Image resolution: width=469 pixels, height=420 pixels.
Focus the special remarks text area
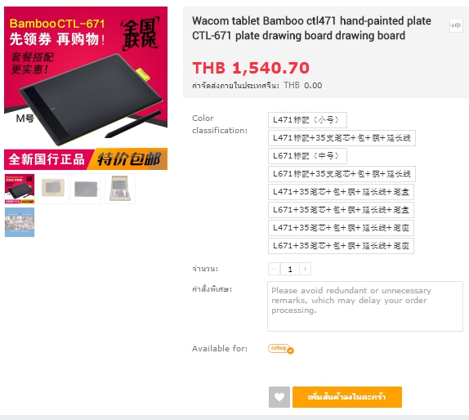coord(365,306)
